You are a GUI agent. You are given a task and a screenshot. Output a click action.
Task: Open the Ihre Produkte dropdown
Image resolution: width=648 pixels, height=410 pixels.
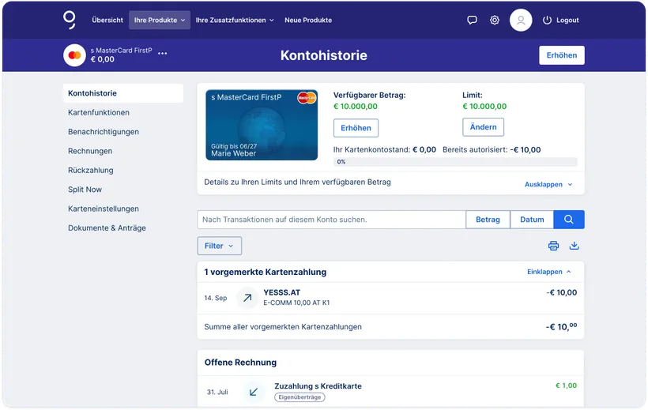[160, 20]
